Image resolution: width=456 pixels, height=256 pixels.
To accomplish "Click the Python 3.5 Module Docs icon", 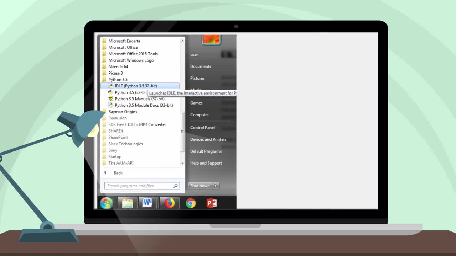I will coord(111,105).
